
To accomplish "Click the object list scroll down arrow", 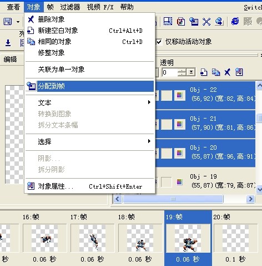I will pos(259,189).
